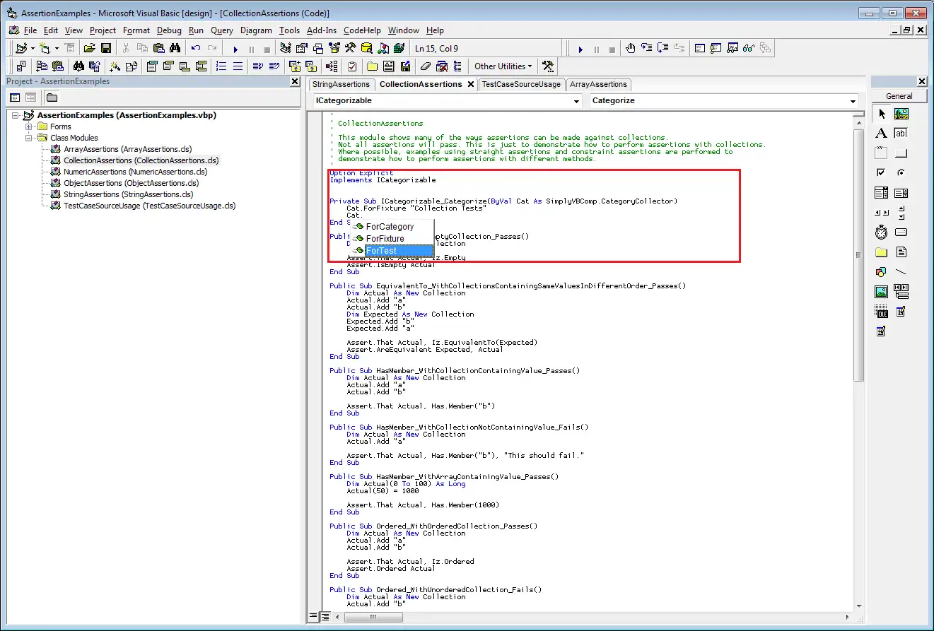Open the Debug menu
Screen dimensions: 934x631
click(169, 30)
